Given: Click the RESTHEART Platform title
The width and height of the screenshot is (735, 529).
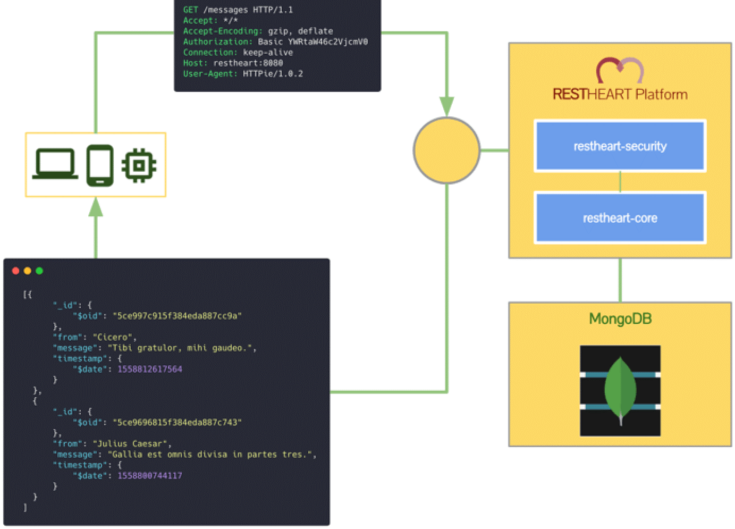Looking at the screenshot, I should [x=620, y=95].
